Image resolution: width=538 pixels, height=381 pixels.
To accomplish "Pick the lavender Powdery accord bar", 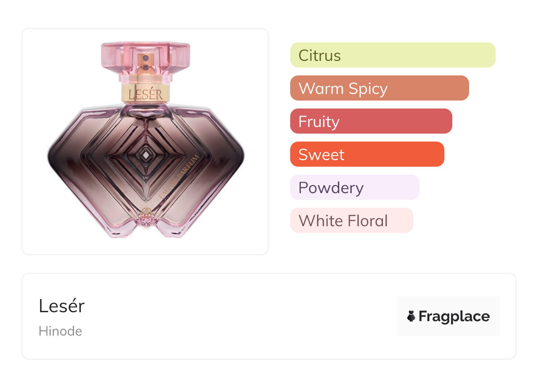I will (354, 187).
